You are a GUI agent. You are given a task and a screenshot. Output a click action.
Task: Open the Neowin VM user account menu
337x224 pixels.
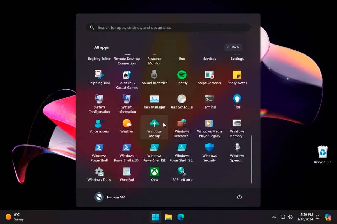coord(110,197)
